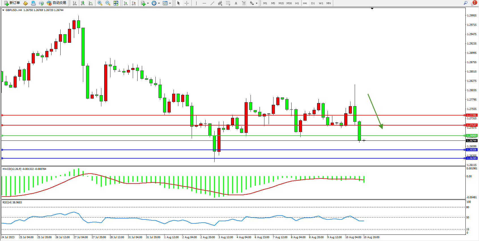Draw a horizontal line tool
This screenshot has width=479, height=241.
pos(204,3)
